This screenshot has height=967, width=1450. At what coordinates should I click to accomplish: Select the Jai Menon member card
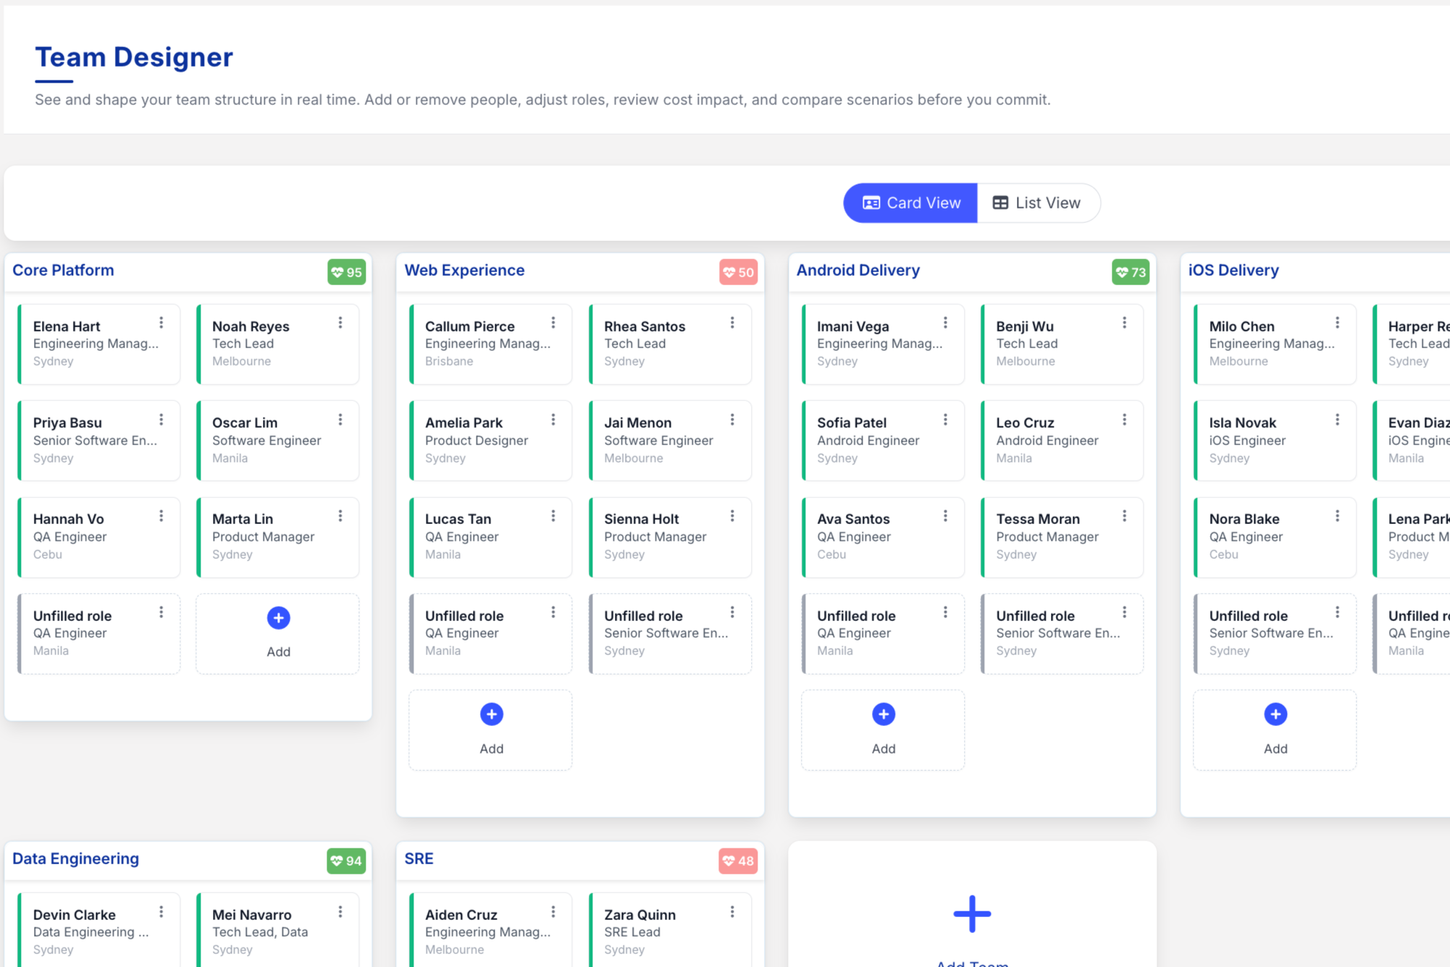(659, 439)
